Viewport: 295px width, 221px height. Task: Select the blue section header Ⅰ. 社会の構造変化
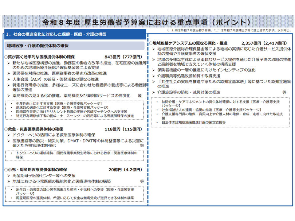[x=56, y=34]
